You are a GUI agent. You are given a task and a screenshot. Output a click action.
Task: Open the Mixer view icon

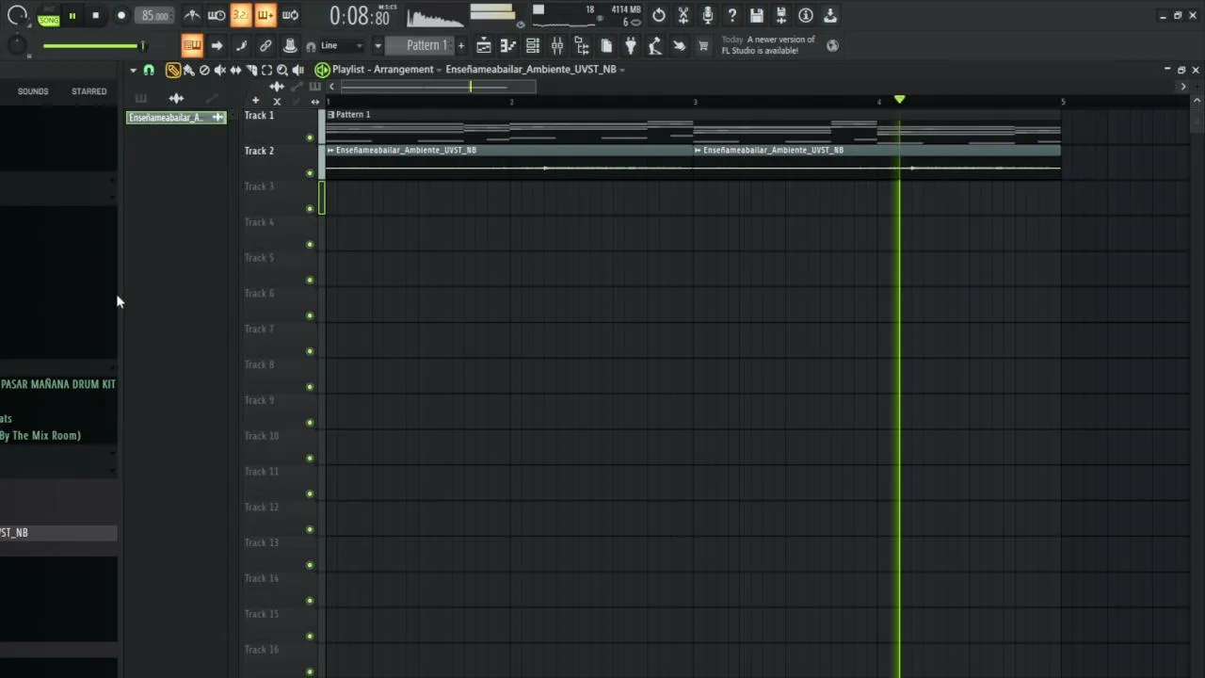[x=557, y=45]
